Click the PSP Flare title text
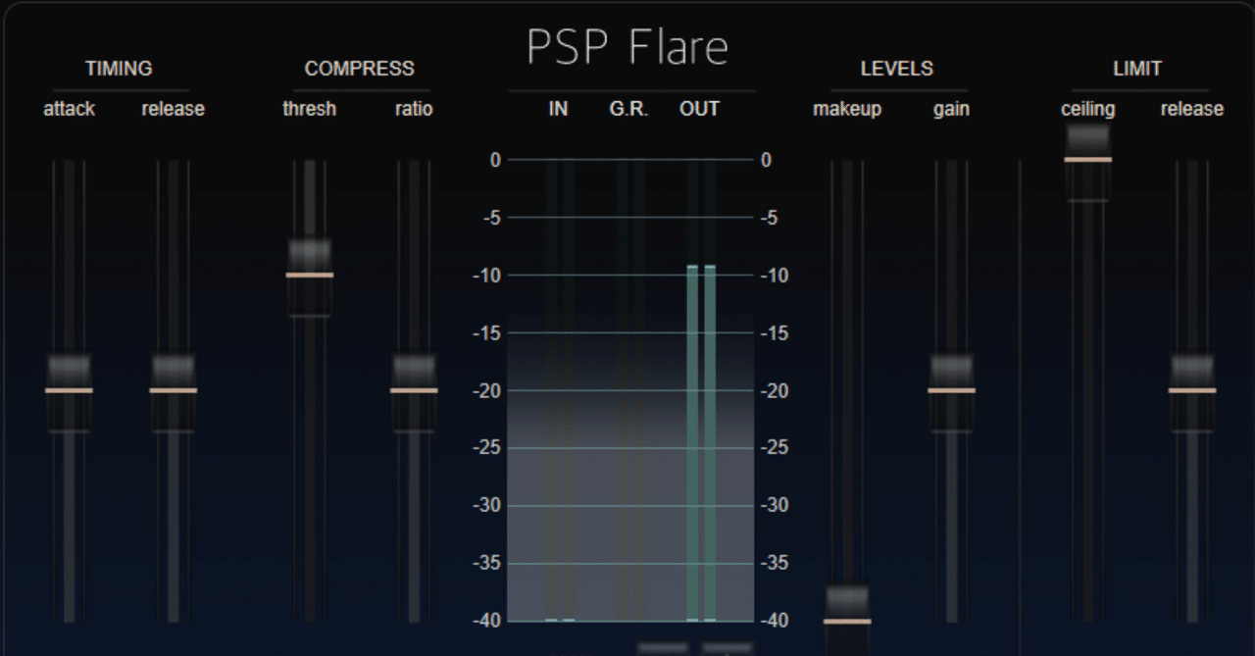 [627, 44]
